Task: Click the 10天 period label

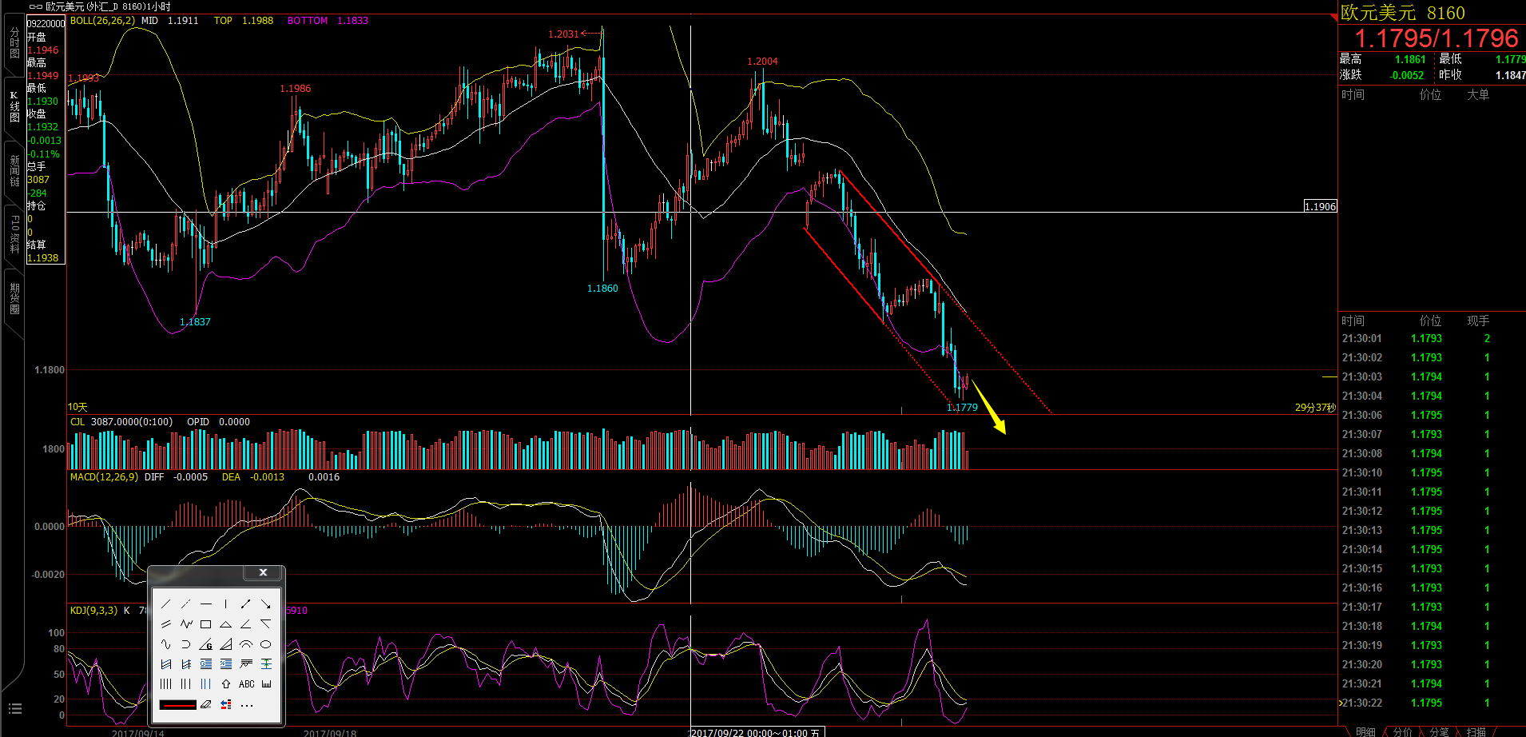Action: [77, 408]
